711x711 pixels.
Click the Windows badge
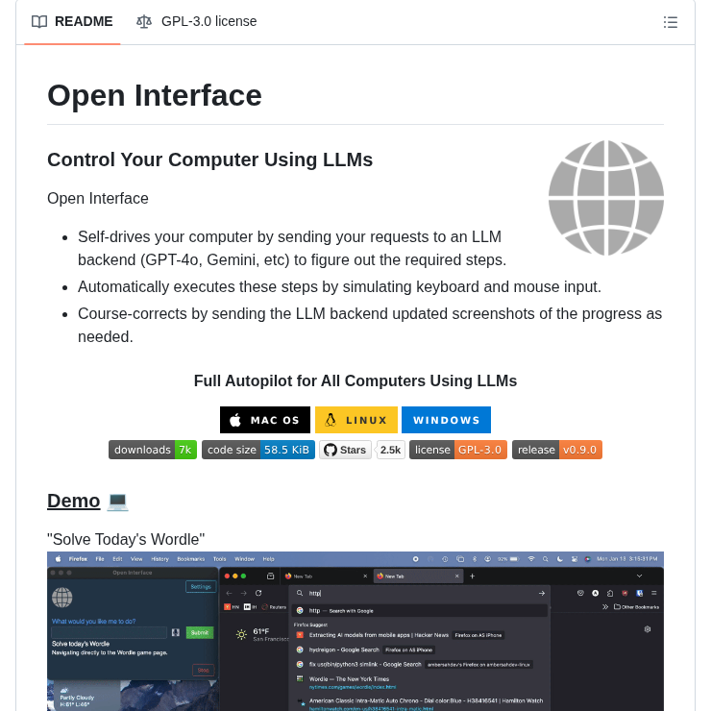pos(446,420)
